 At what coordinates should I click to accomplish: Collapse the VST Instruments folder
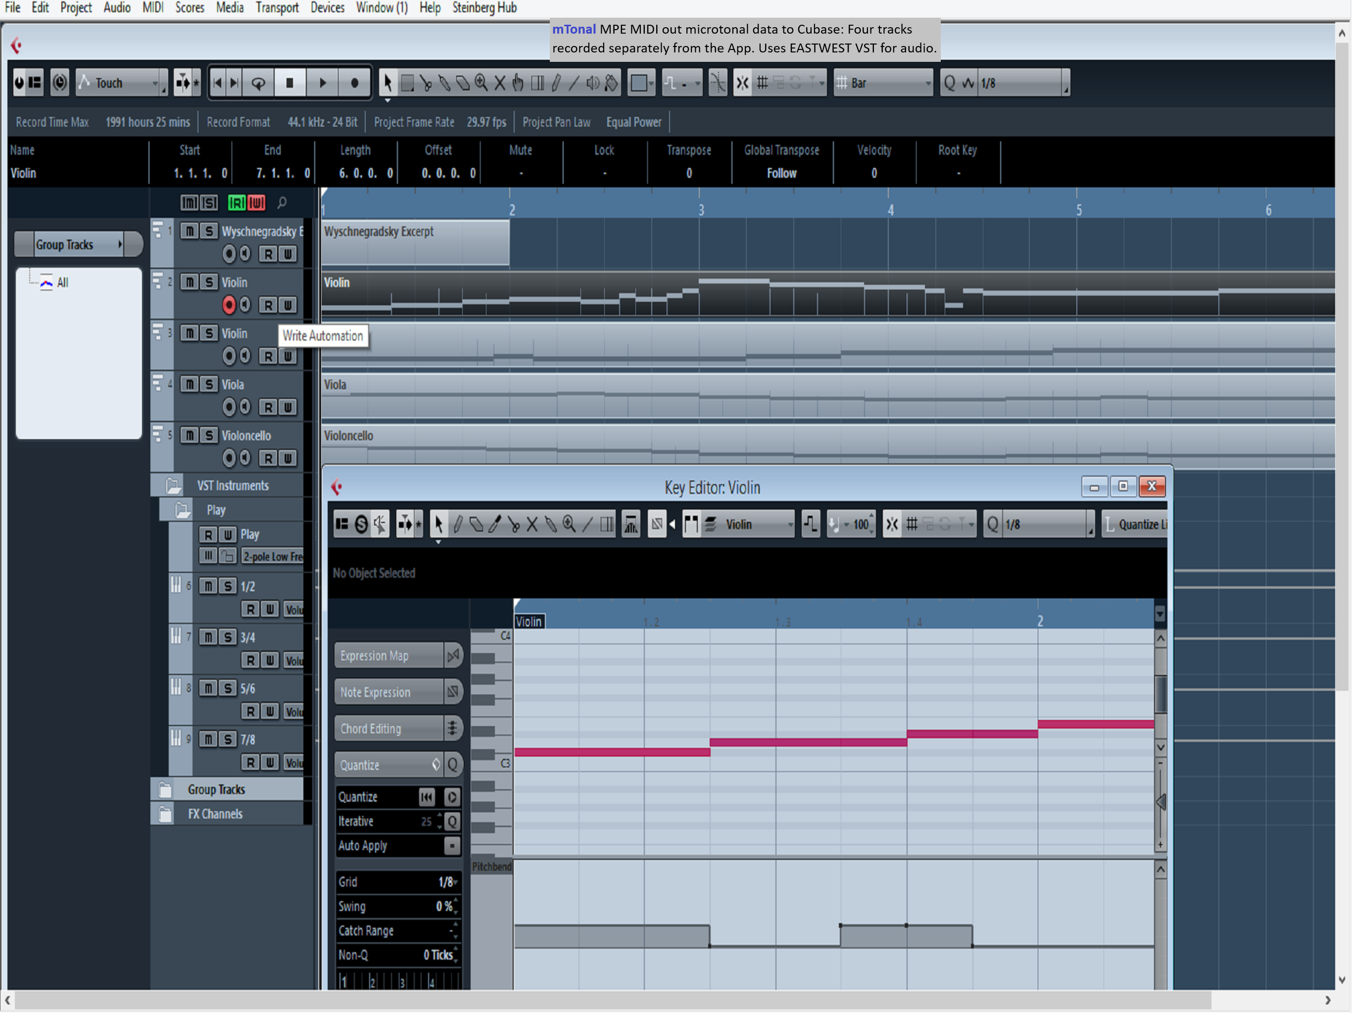coord(173,486)
